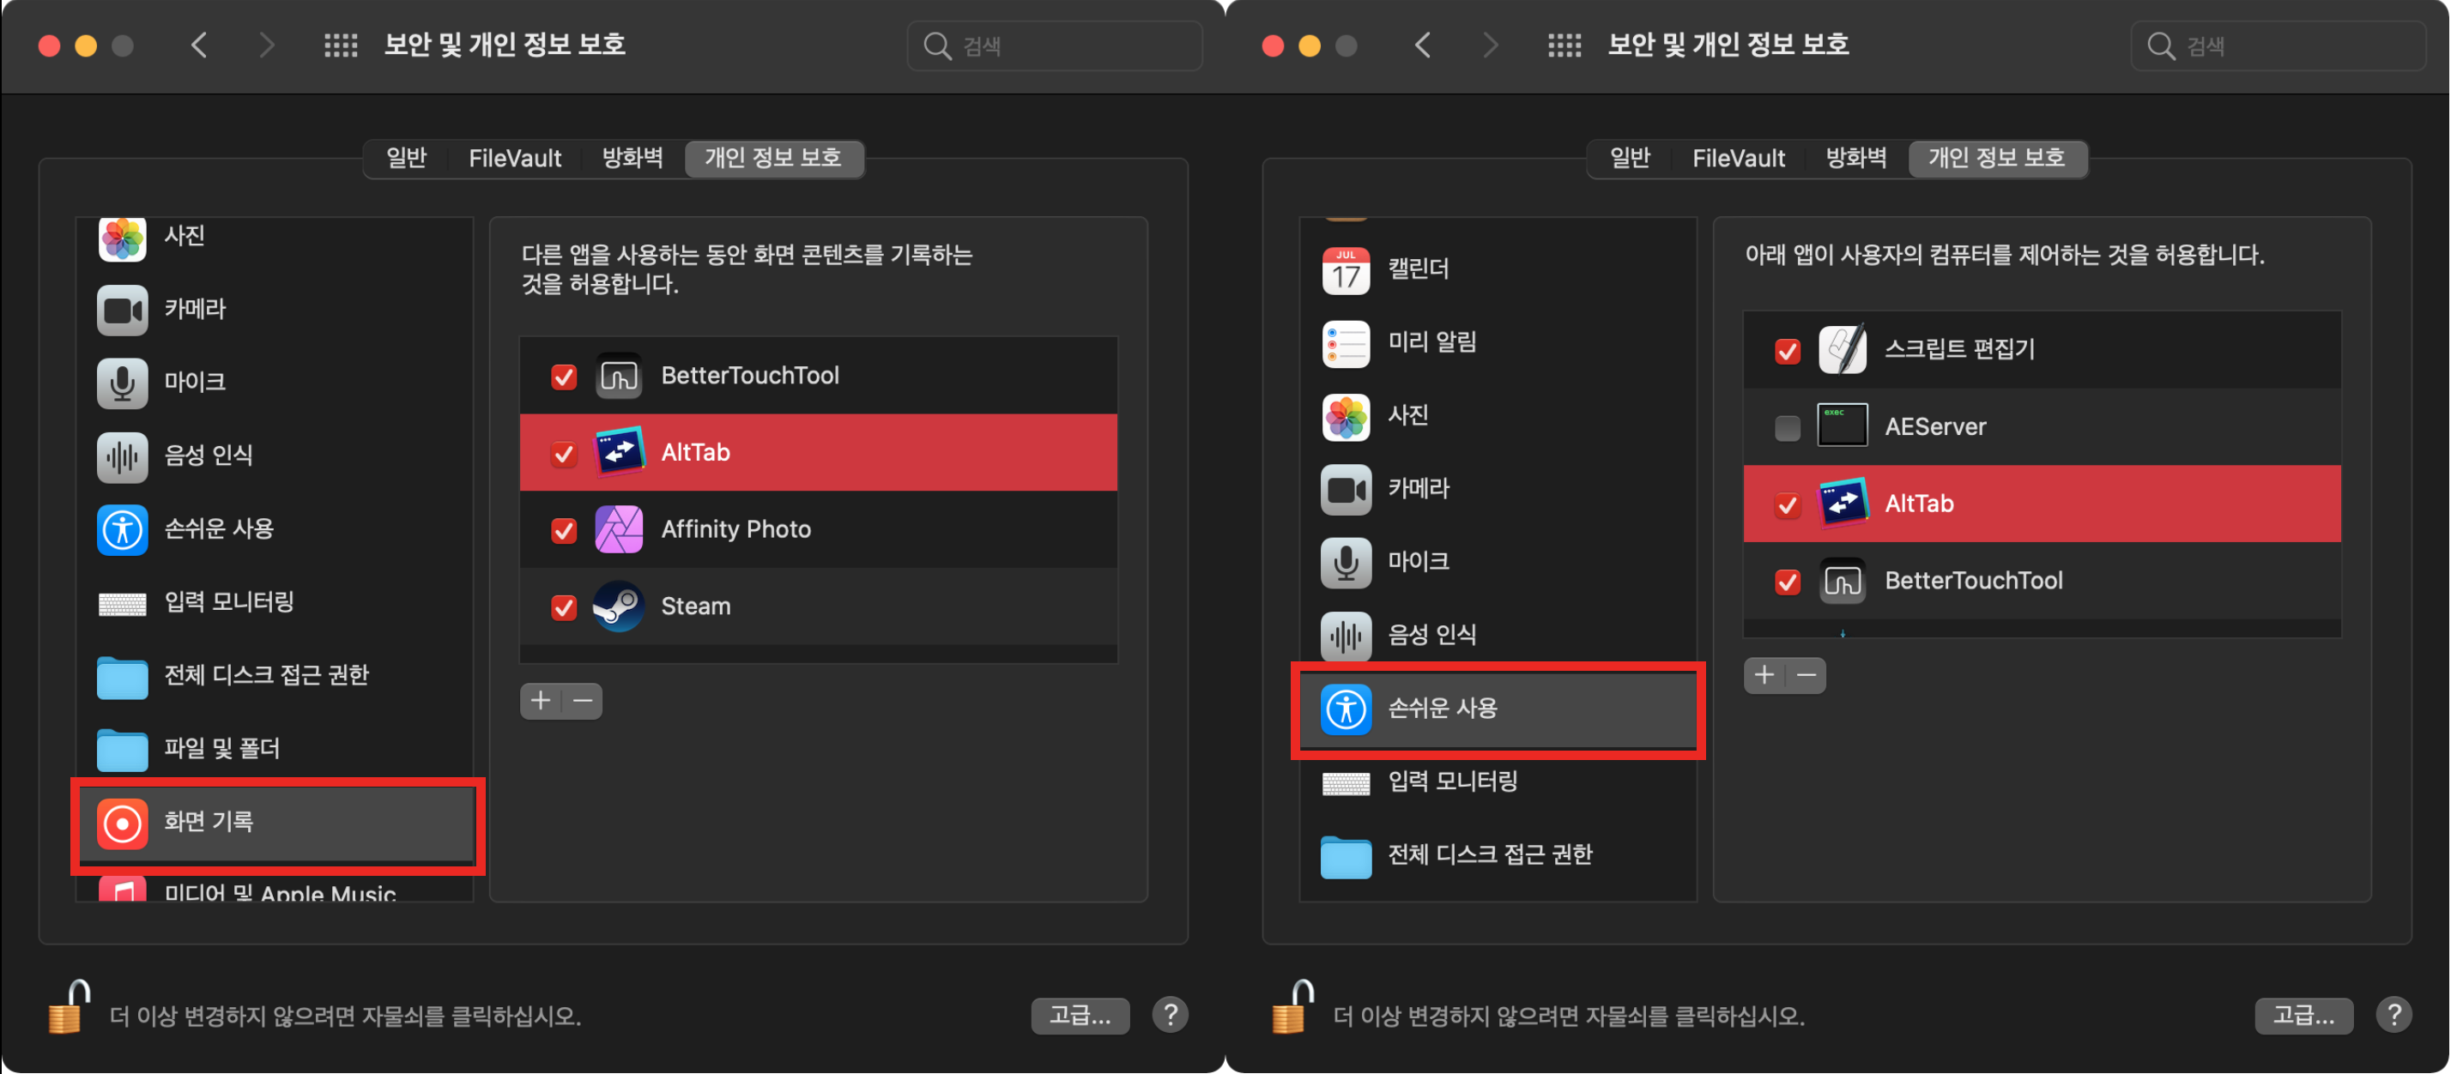The image size is (2451, 1074).
Task: Click the Camera icon in the left window sidebar
Action: [x=122, y=311]
